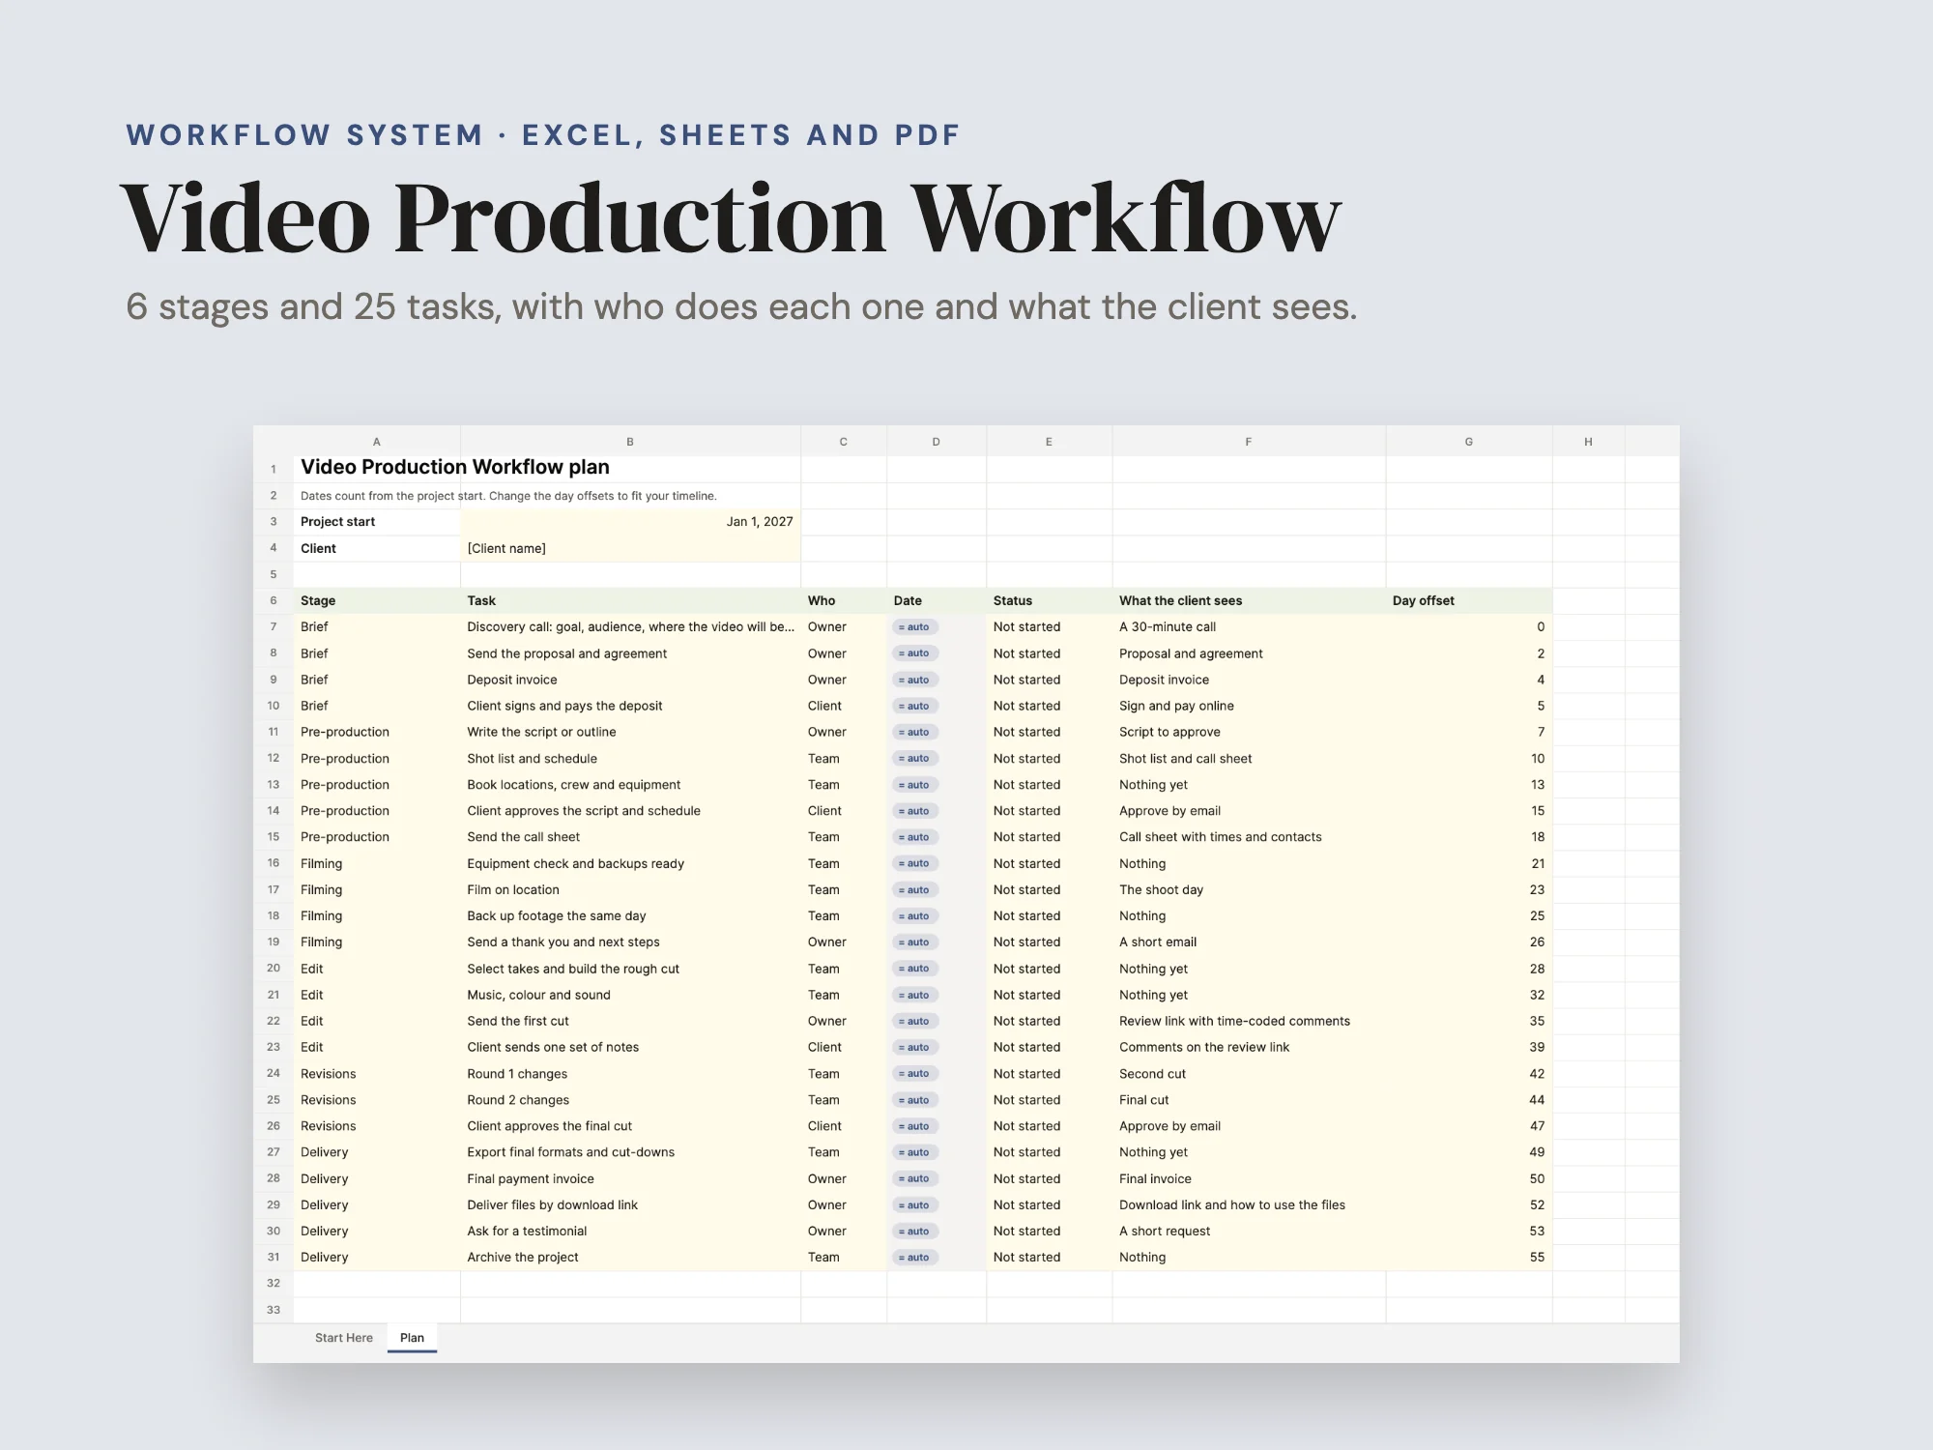The height and width of the screenshot is (1450, 1933).
Task: Click 'Write the script or outline' cell
Action: coord(630,732)
